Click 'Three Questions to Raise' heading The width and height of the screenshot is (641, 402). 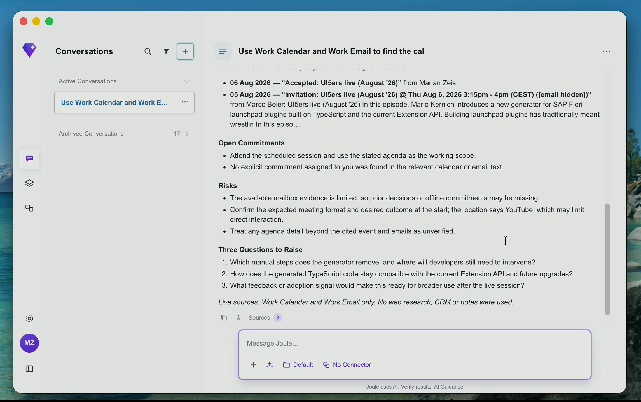[260, 250]
